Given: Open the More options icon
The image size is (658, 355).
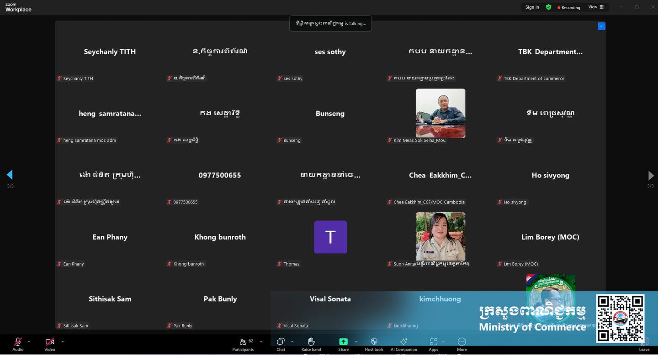Looking at the screenshot, I should (462, 342).
